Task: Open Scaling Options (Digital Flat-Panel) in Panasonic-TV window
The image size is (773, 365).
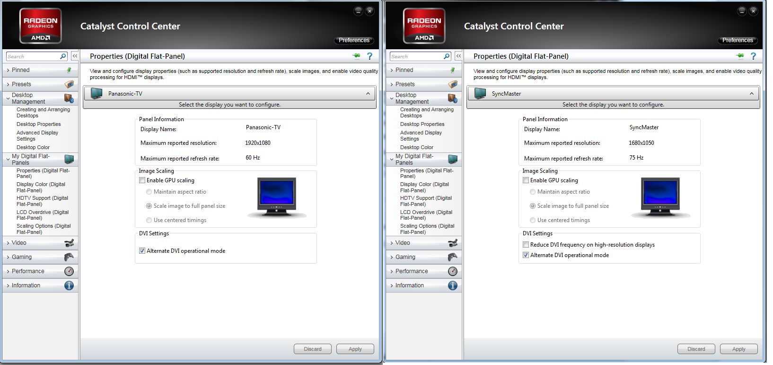Action: tap(44, 229)
